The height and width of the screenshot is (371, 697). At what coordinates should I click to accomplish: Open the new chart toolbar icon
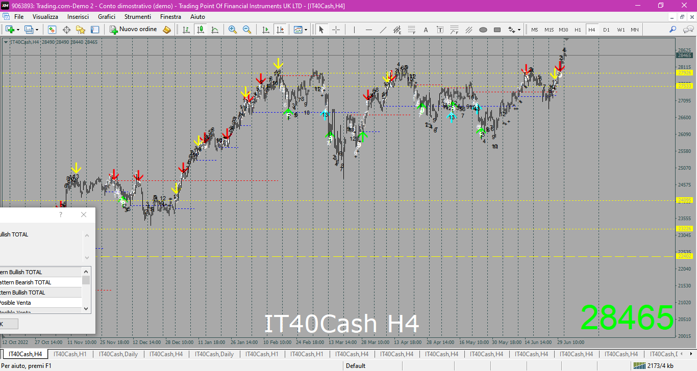pos(9,30)
